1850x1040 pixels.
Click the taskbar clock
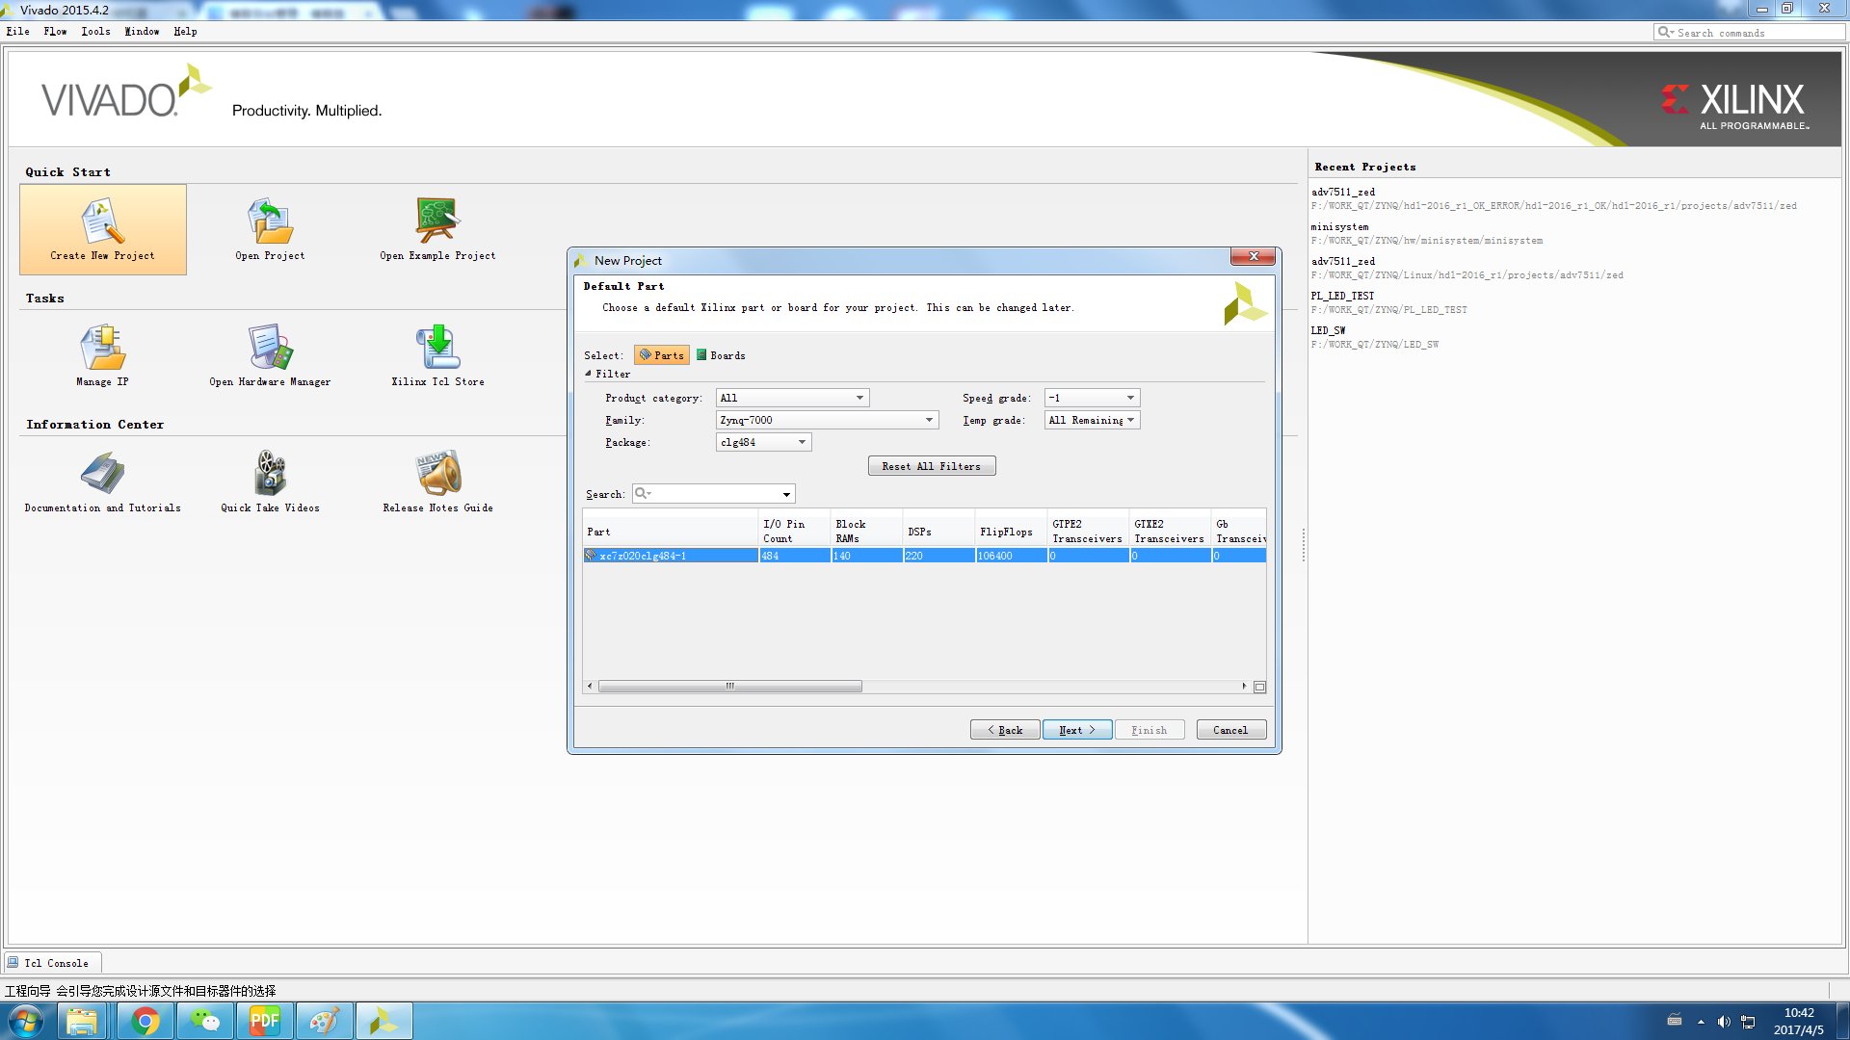pyautogui.click(x=1798, y=1021)
